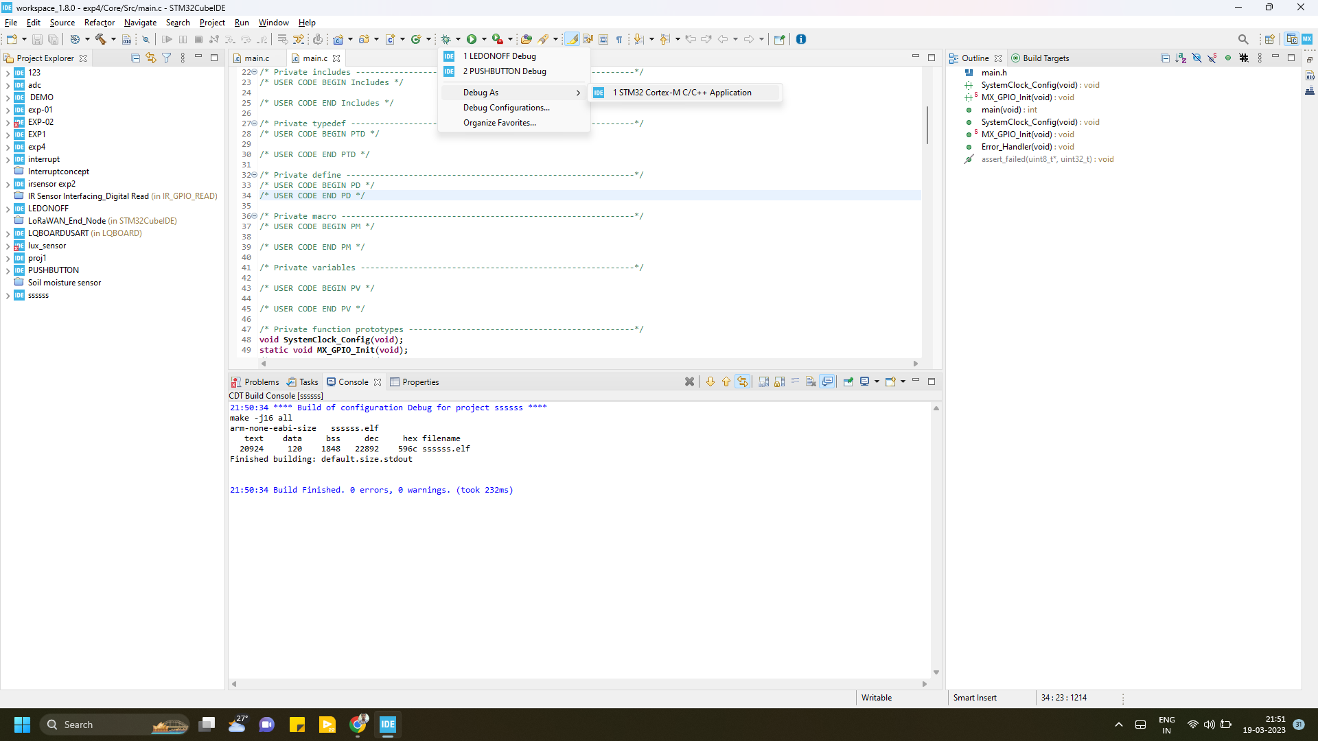The width and height of the screenshot is (1318, 741).
Task: Sort the Outline view alphabetically
Action: tap(1181, 58)
